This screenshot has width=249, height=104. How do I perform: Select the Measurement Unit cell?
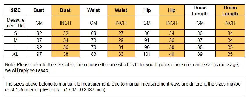(16, 23)
